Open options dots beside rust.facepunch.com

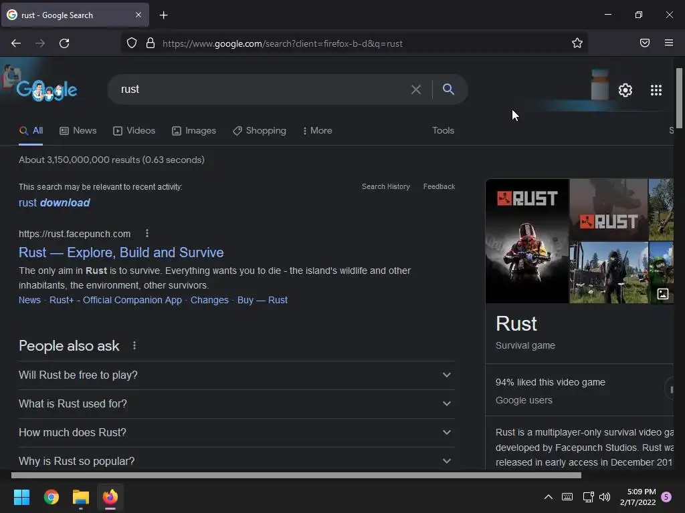[147, 233]
